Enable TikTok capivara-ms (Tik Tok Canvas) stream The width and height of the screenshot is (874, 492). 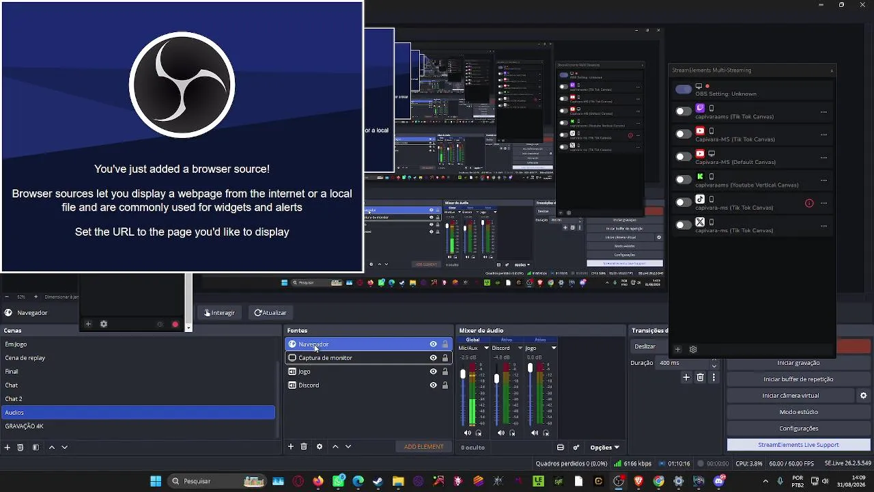point(683,203)
